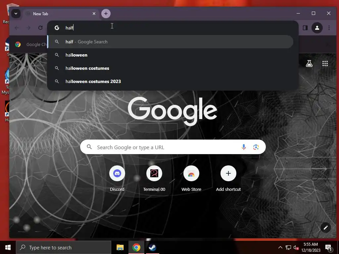Open the clock showing 5:55 AM
The height and width of the screenshot is (254, 339).
[x=311, y=247]
